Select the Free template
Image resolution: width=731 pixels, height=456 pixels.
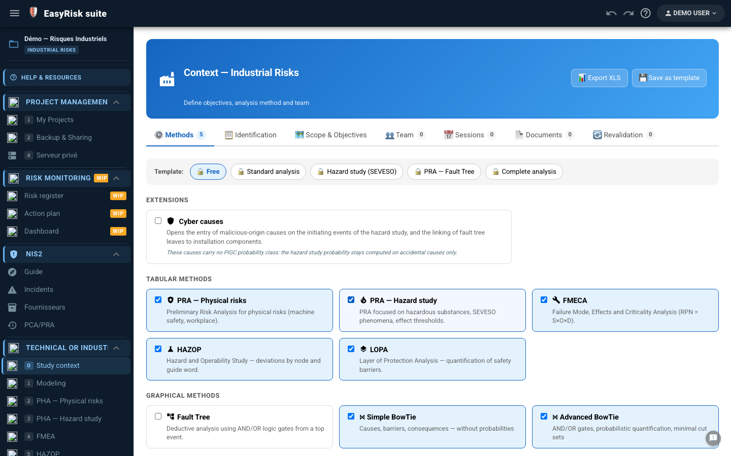tap(208, 172)
